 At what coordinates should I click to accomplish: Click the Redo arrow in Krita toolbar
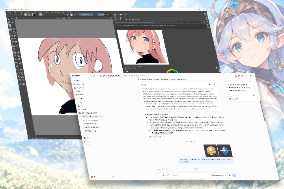(x=22, y=15)
